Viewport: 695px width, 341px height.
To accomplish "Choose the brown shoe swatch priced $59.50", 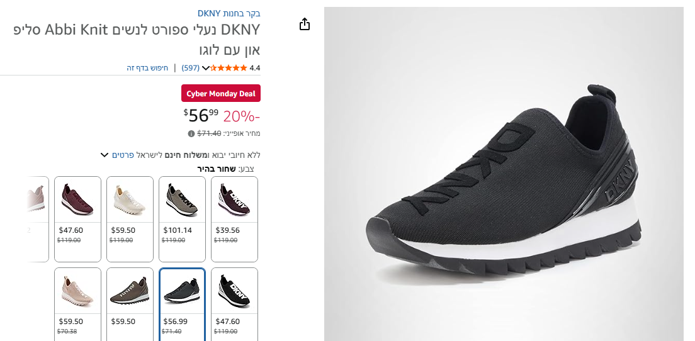I will tap(130, 303).
